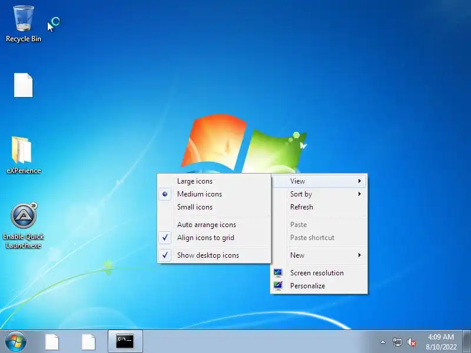Image resolution: width=471 pixels, height=353 pixels.
Task: Toggle Auto arrange icons
Action: tap(214, 225)
